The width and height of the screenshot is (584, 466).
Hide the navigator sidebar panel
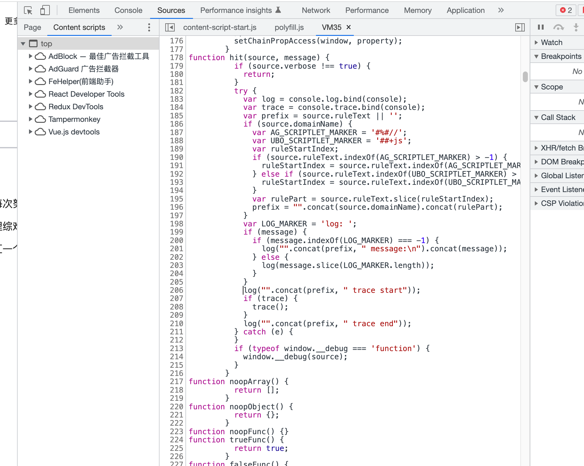(x=170, y=27)
